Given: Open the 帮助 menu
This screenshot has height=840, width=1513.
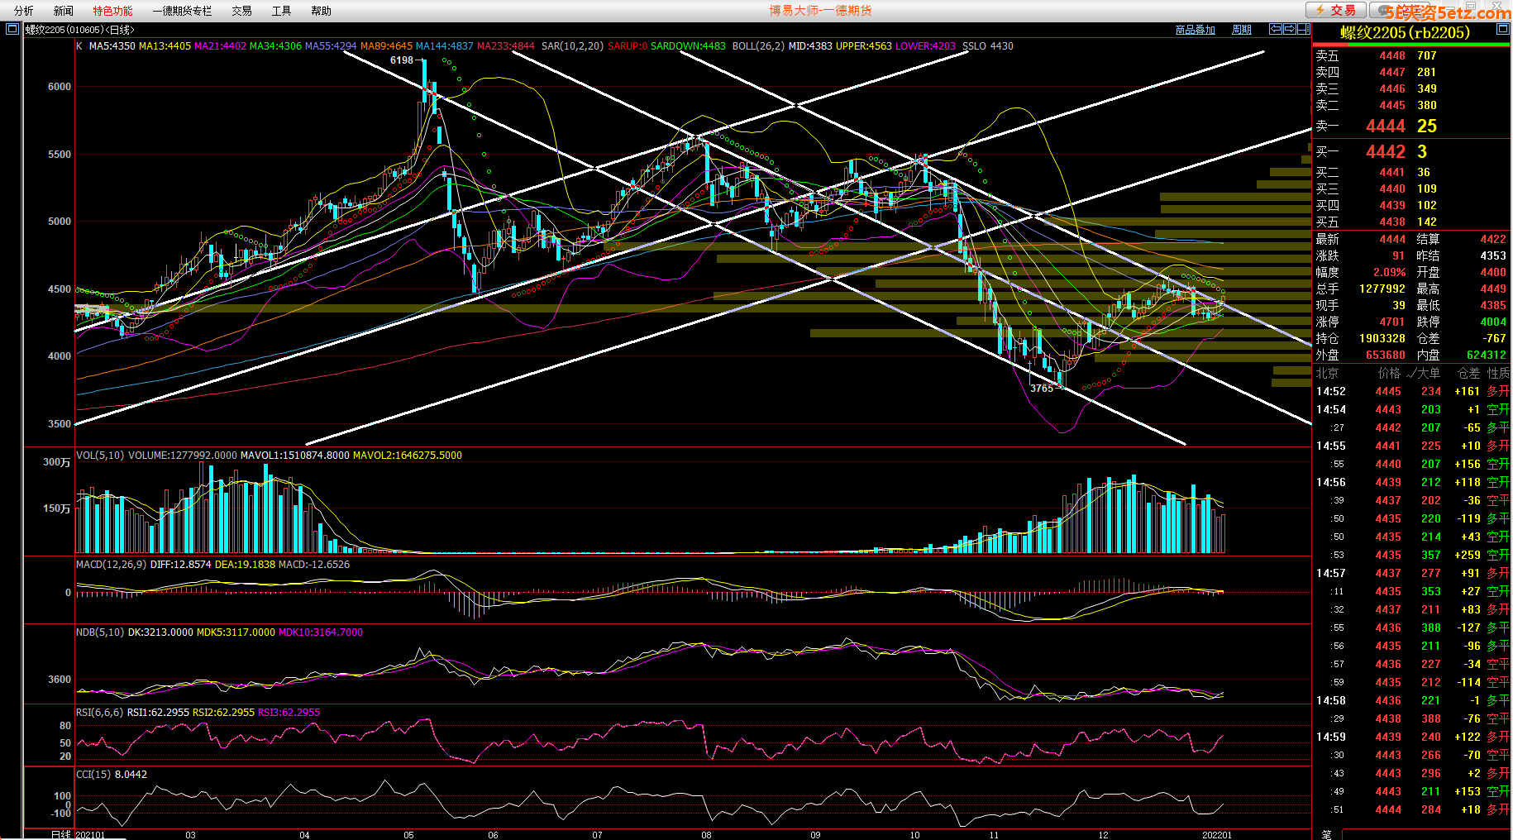Looking at the screenshot, I should [321, 11].
